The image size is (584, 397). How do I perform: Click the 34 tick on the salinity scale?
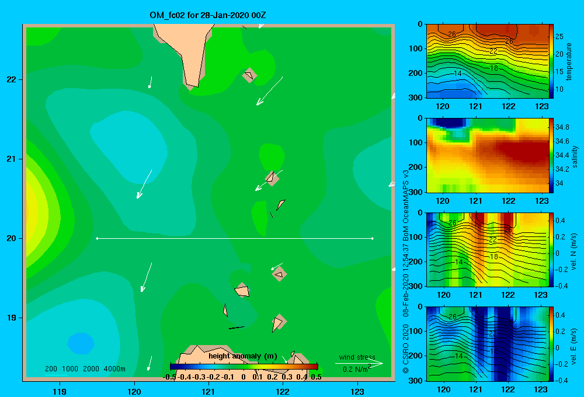[x=559, y=183]
